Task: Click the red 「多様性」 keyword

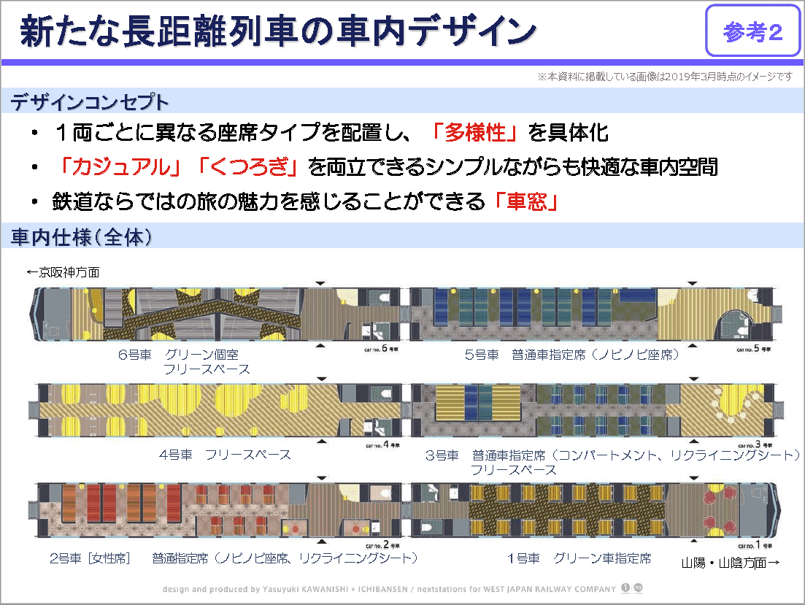Action: [x=474, y=133]
